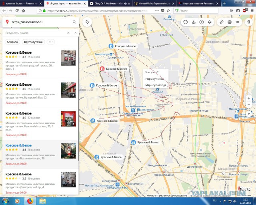The width and height of the screenshot is (256, 205).
Task: Switch to the HeroesWM.ru browser tab
Action: 154,4
